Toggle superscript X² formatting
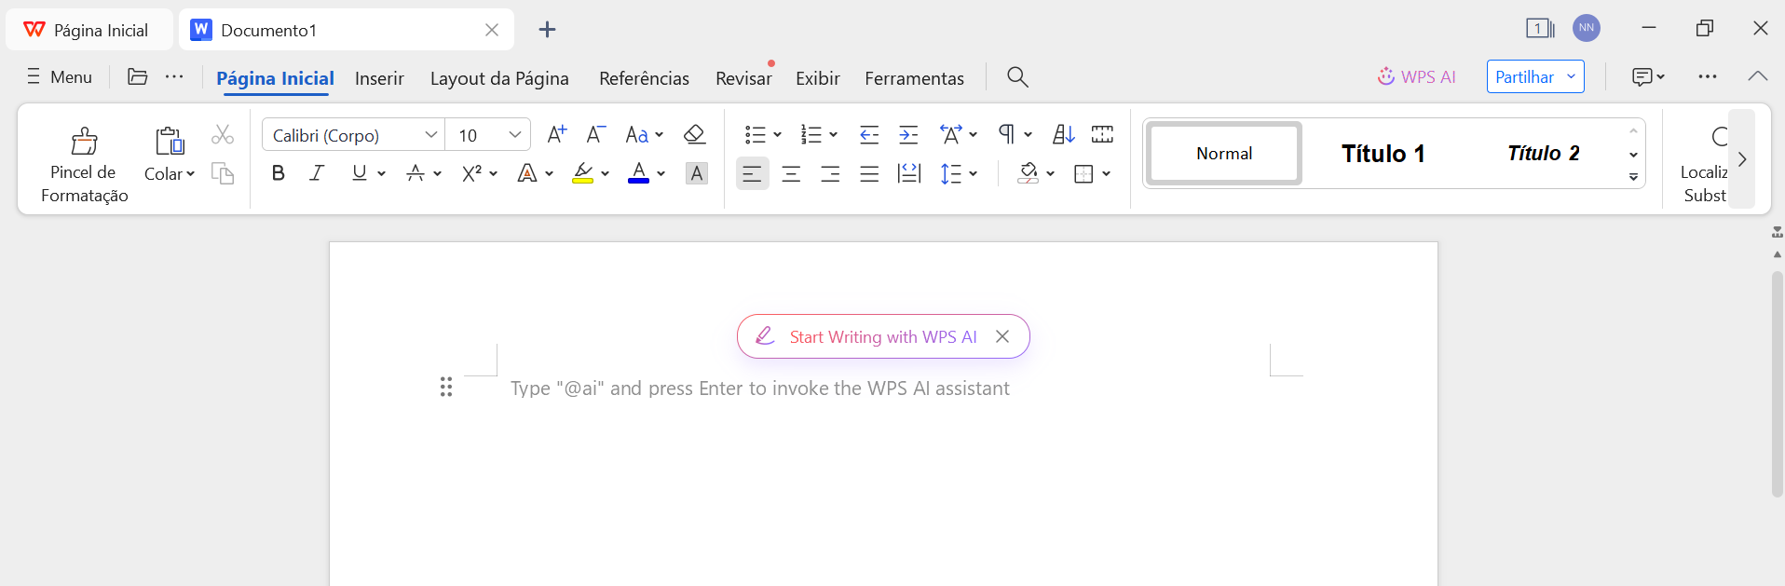 [471, 173]
